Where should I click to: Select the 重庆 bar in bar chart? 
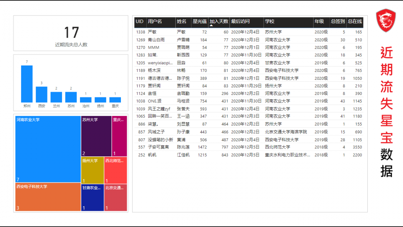(115, 100)
